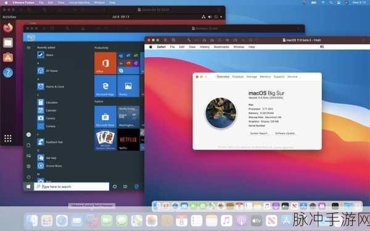
Task: Expand the Windows Start menu hamburger
Action: pos(28,47)
